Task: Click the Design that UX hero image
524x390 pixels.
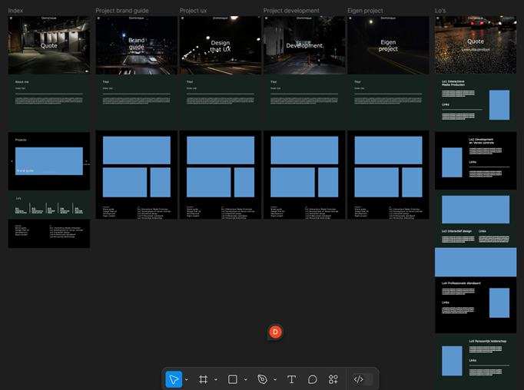Action: click(221, 46)
